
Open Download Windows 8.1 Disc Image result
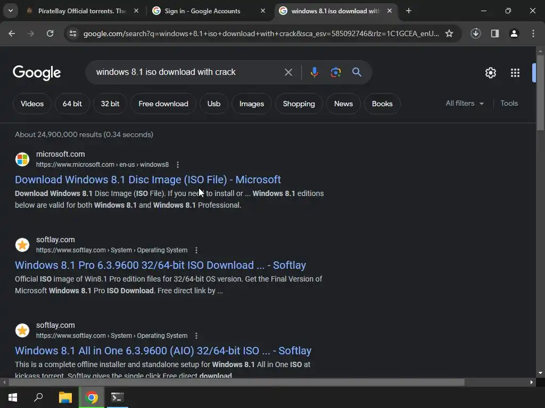(x=148, y=180)
